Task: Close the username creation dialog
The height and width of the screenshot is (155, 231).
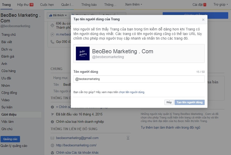Action: tap(203, 20)
